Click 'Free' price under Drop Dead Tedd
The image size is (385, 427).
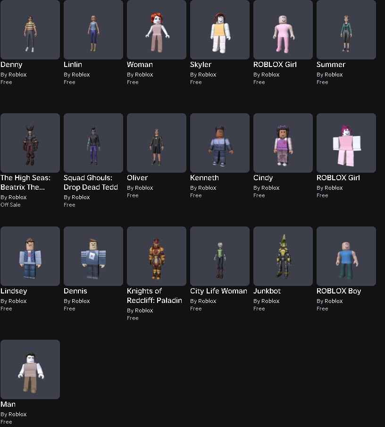click(x=69, y=205)
